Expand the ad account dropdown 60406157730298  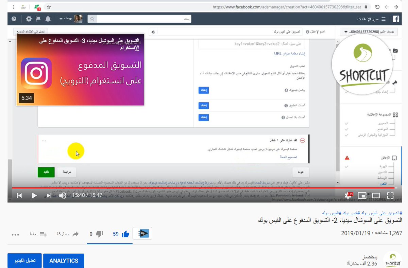coord(369,32)
